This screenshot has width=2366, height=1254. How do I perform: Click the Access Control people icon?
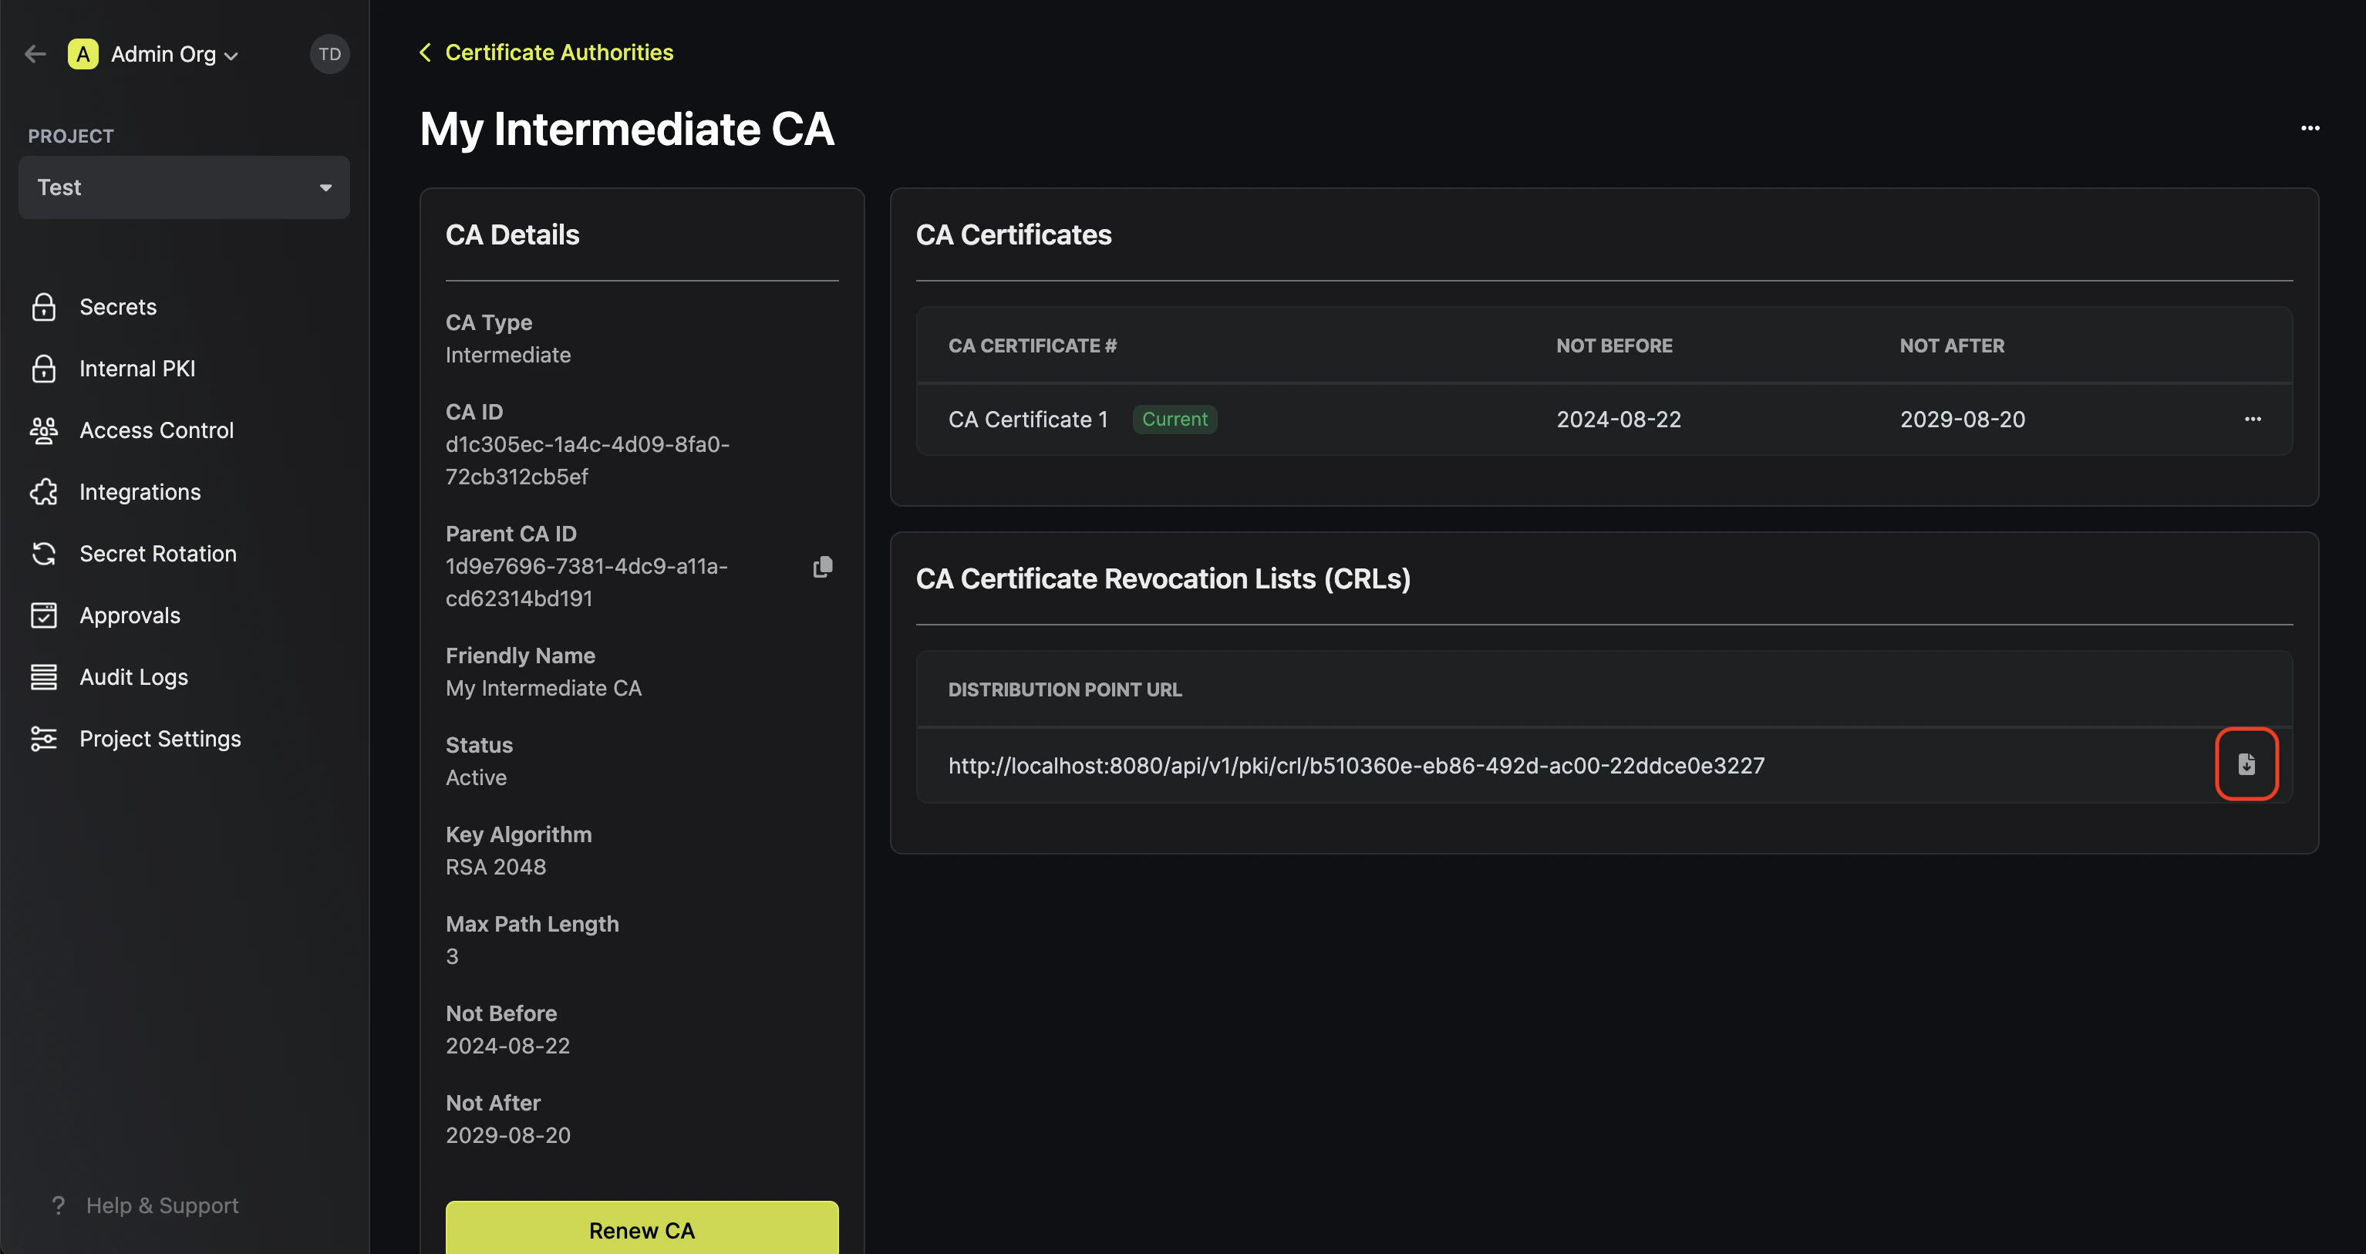click(43, 430)
